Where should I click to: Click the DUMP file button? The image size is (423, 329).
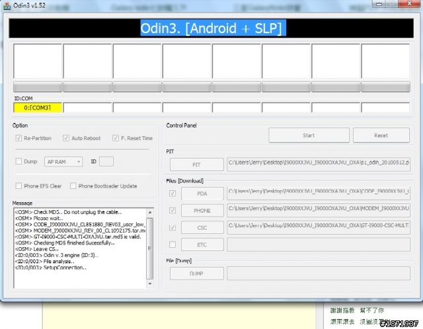[x=197, y=274]
